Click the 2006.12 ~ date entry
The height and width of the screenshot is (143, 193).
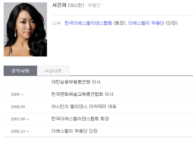coord(20,131)
